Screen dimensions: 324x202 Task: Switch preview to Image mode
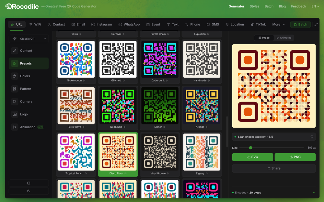tap(264, 38)
